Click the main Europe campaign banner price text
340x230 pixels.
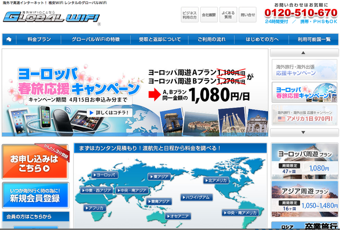pos(219,95)
